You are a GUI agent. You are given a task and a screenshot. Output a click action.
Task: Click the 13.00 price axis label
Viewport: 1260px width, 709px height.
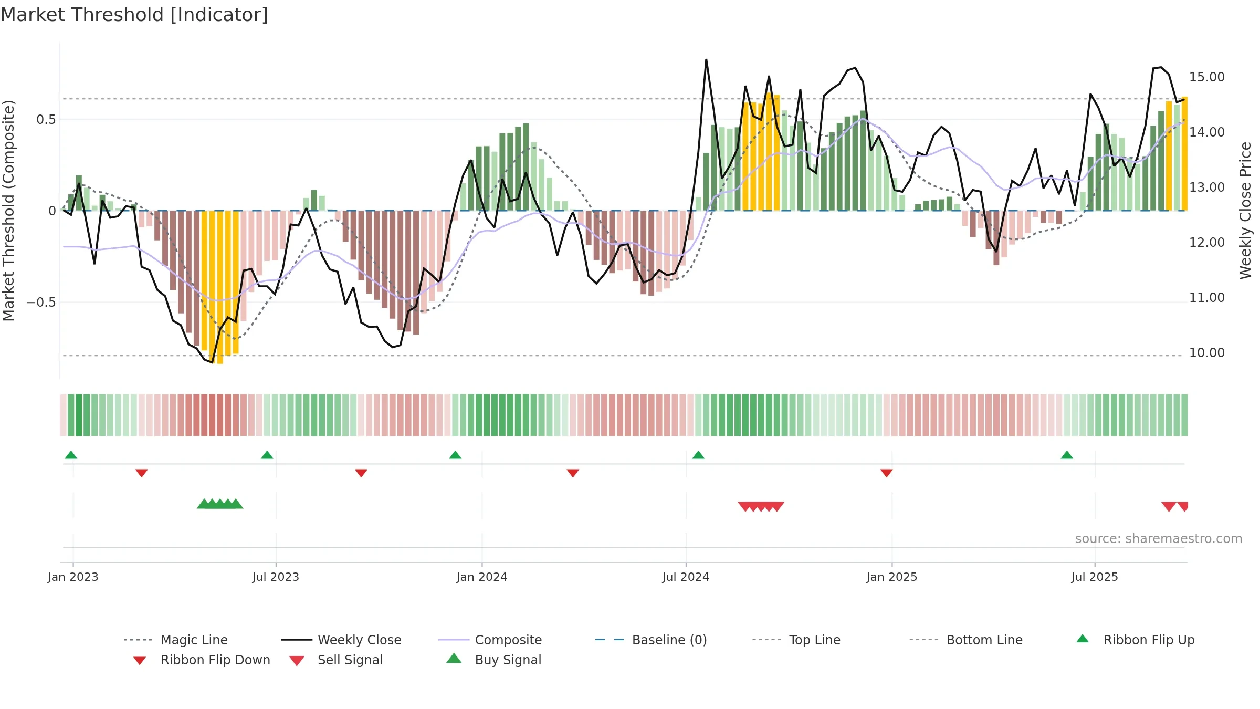point(1207,187)
